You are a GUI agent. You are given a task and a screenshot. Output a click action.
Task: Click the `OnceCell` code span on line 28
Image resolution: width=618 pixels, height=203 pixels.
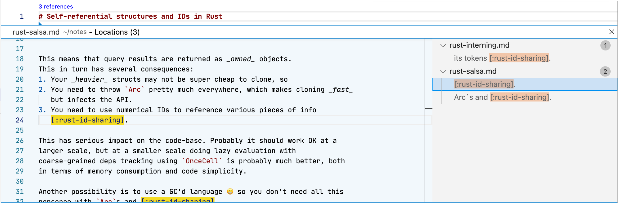202,161
